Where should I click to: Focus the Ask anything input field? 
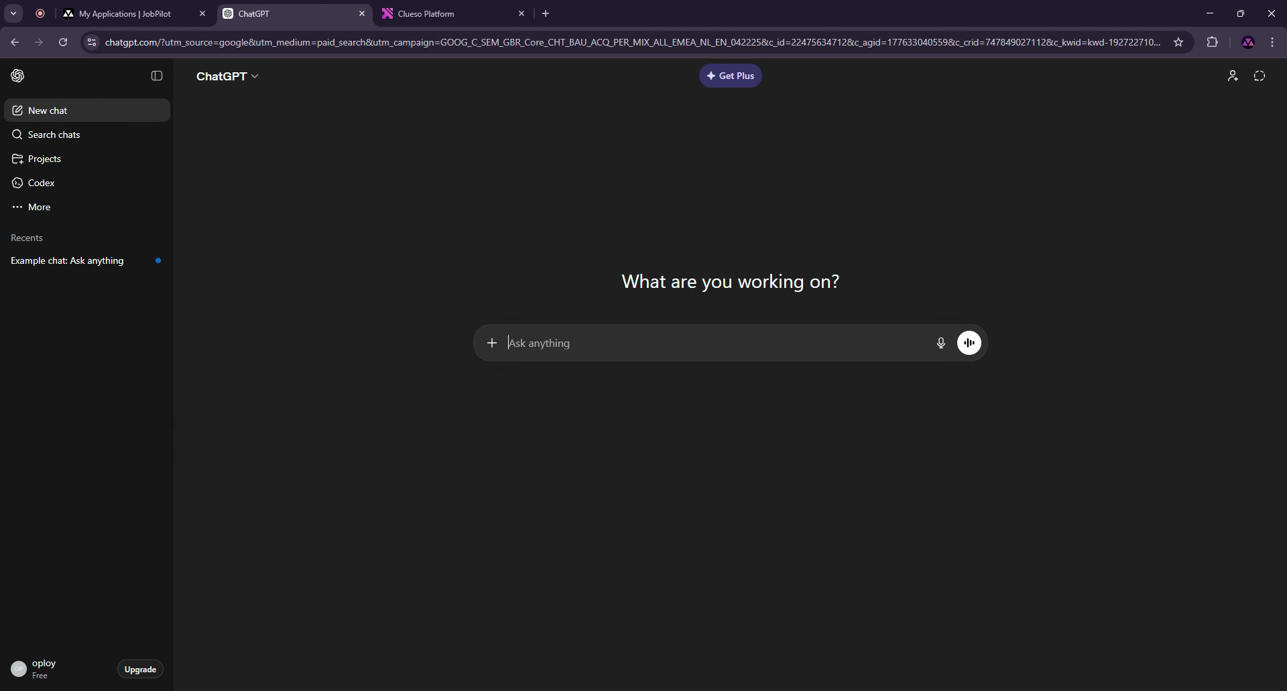coord(717,343)
